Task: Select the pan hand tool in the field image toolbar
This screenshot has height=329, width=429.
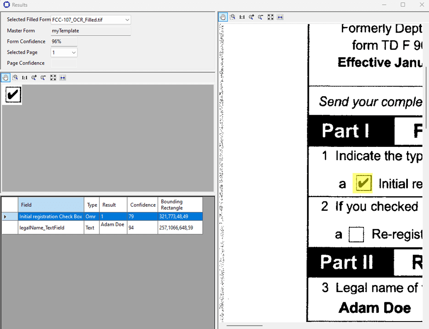Action: (6, 77)
